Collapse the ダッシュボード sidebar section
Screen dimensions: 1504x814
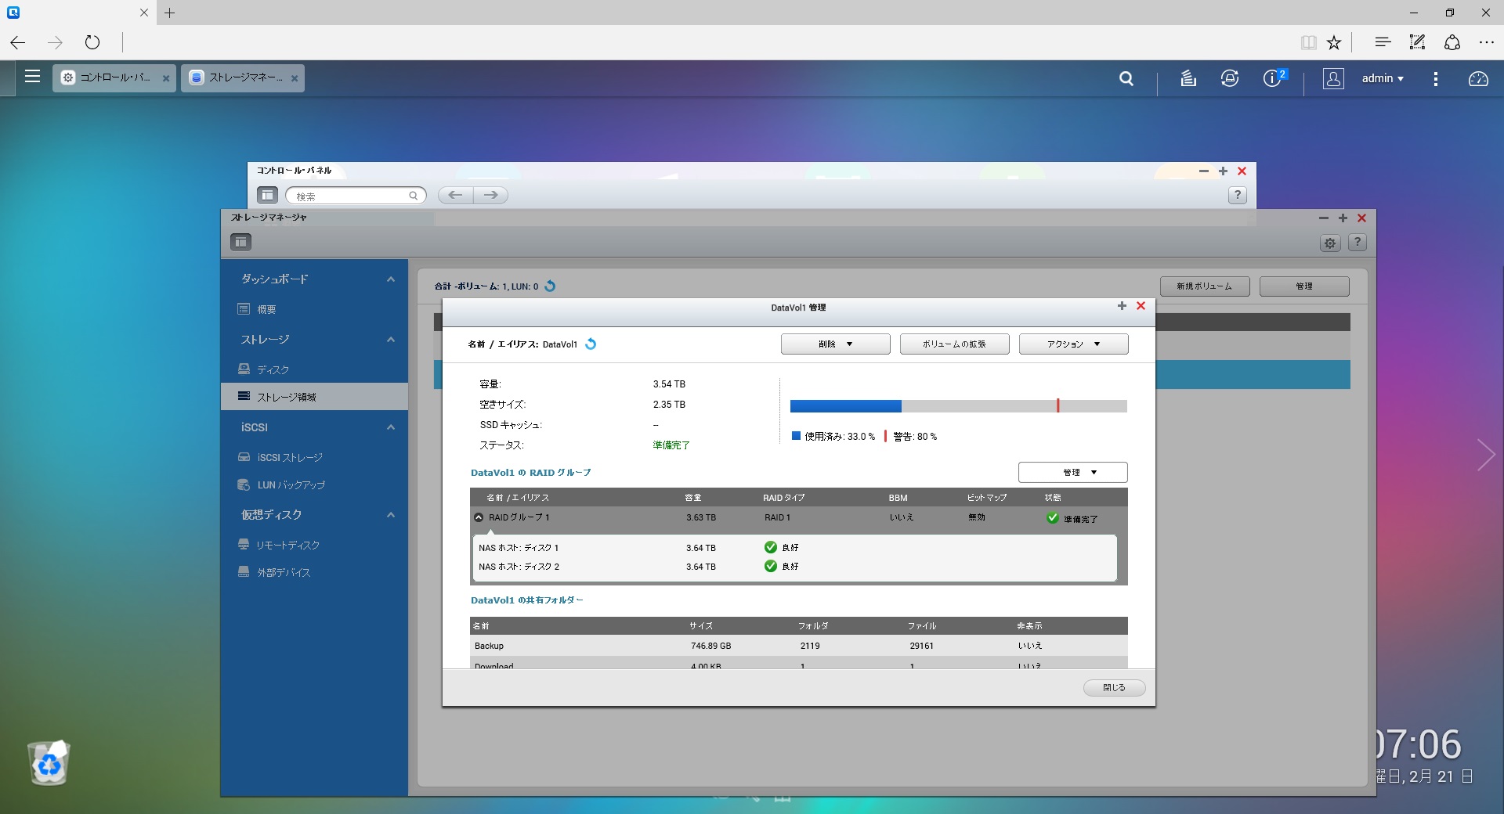[x=390, y=279]
